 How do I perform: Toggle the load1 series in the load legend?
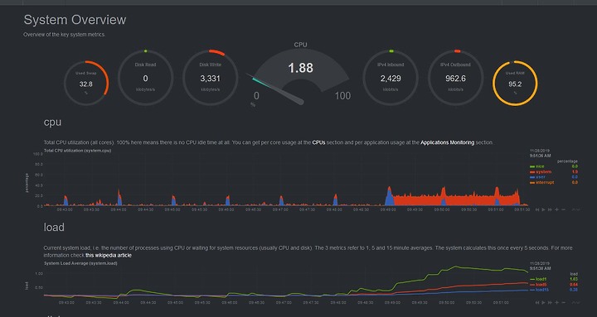(538, 280)
